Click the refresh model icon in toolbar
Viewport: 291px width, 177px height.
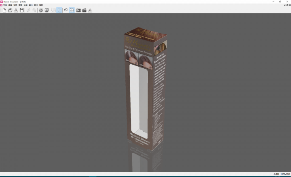coord(41,10)
